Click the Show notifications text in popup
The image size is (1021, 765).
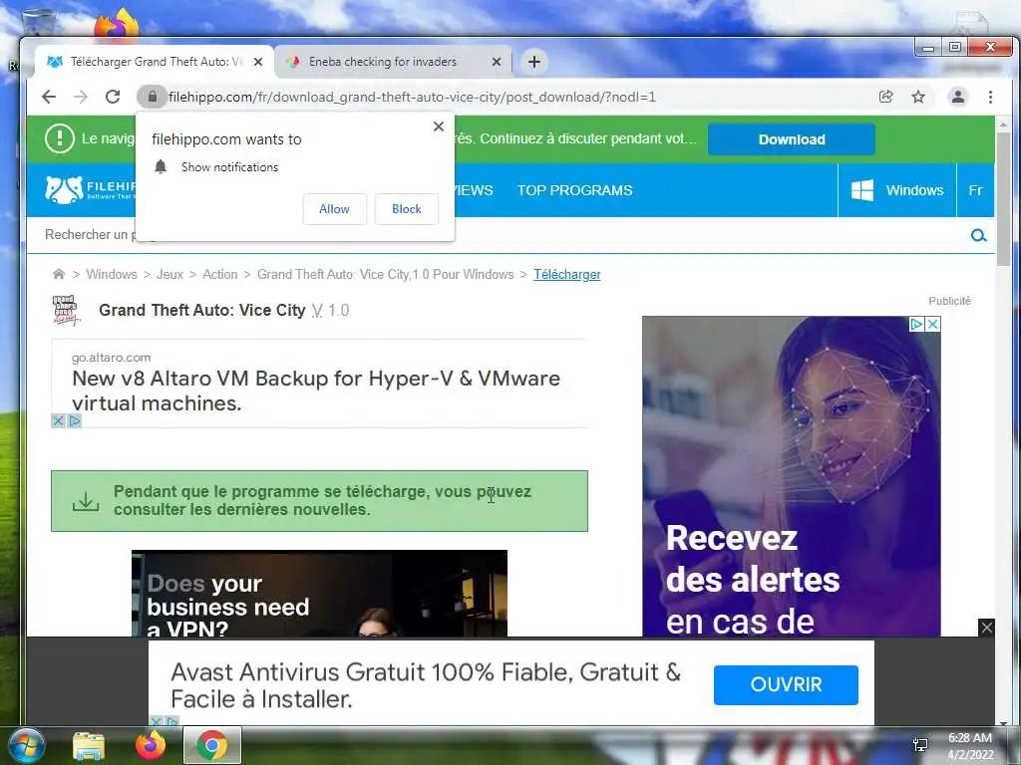[229, 167]
